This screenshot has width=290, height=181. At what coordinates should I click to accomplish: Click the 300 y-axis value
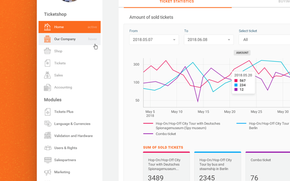coord(136,64)
